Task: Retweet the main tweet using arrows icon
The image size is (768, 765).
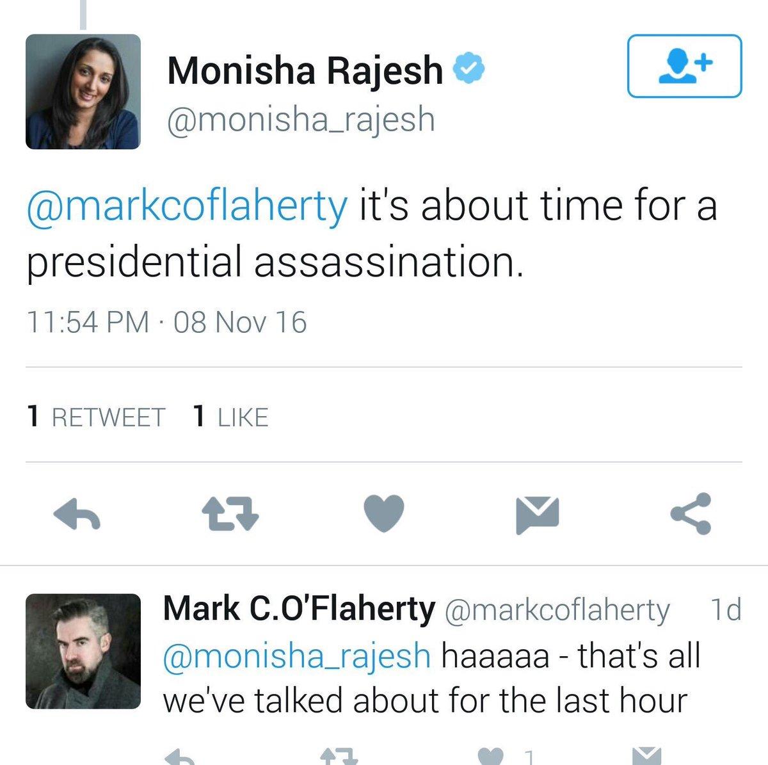Action: tap(230, 514)
